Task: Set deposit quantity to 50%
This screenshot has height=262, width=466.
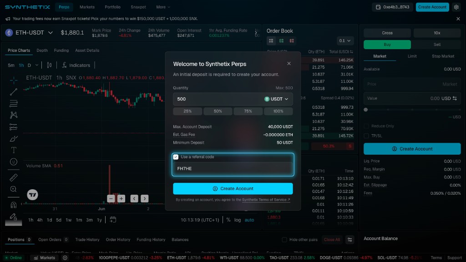Action: 218,111
